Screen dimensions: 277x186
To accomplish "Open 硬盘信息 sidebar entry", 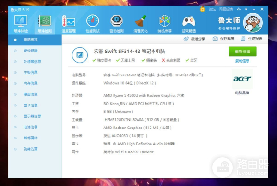I will pos(31,94).
